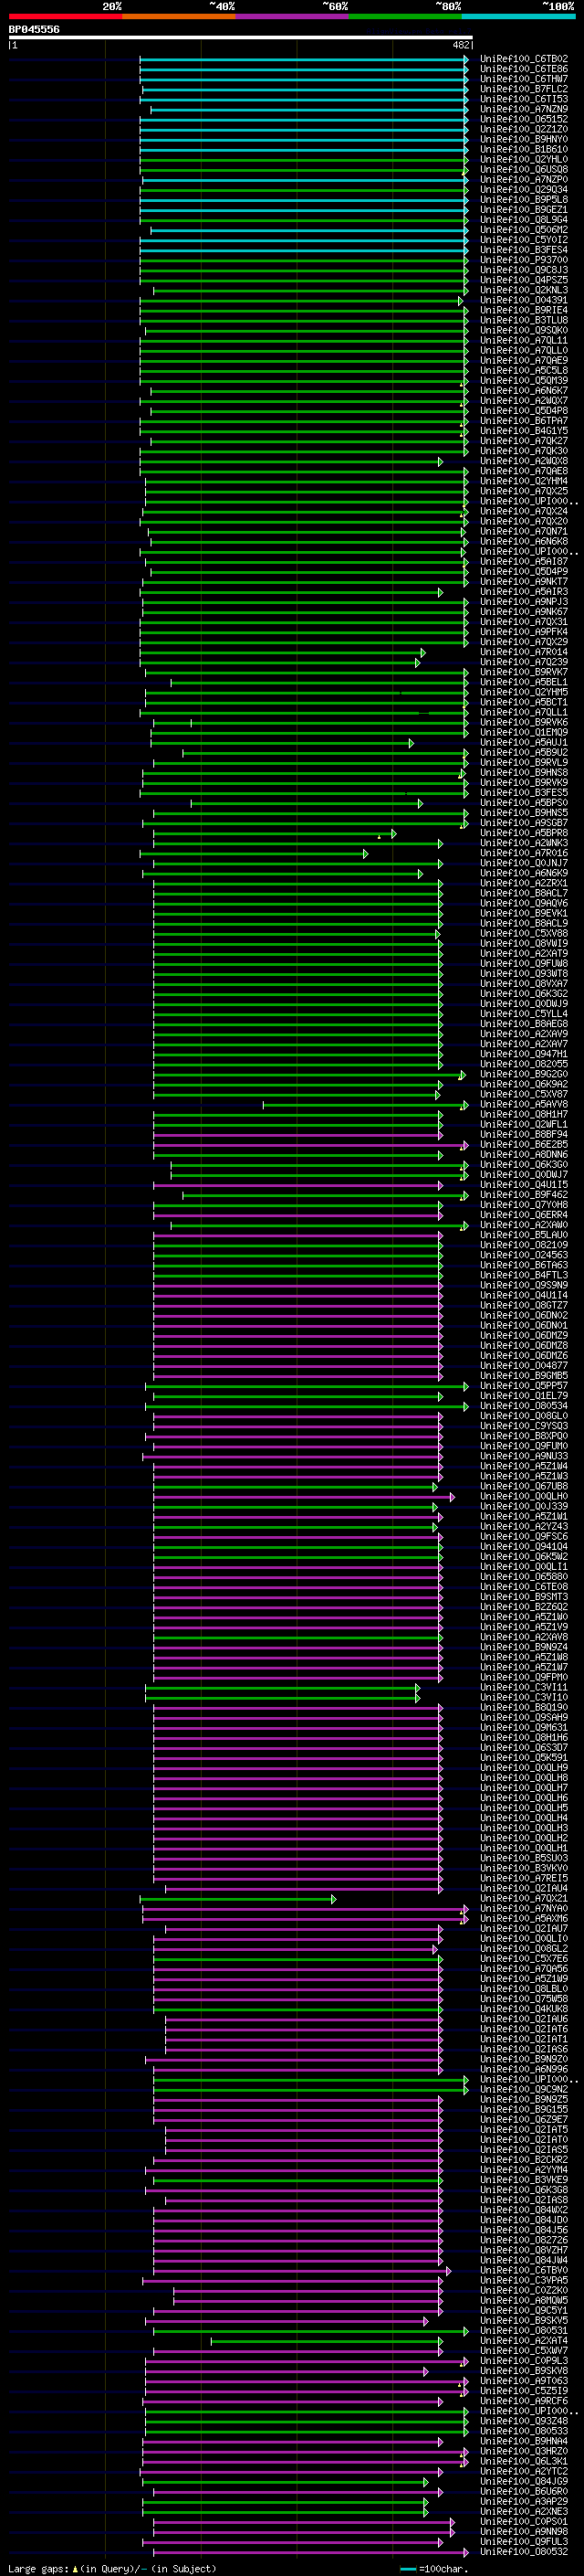Click the white query sequence bar
This screenshot has width=584, height=2576.
tap(241, 38)
